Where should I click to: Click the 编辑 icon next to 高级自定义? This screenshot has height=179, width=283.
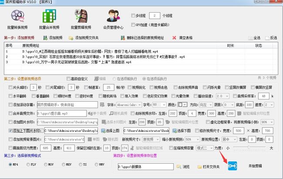tap(96, 79)
